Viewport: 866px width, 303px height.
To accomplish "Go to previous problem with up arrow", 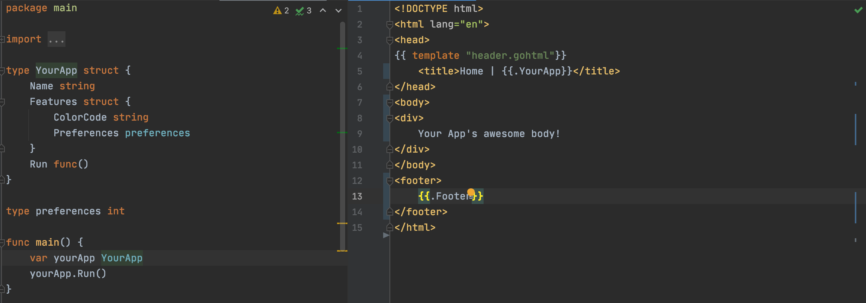I will coord(323,10).
